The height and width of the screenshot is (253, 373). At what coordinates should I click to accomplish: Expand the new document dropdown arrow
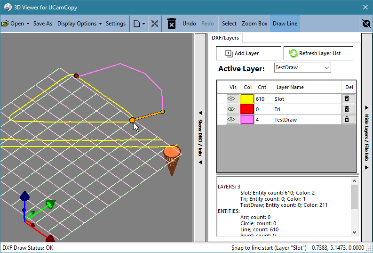pyautogui.click(x=143, y=24)
